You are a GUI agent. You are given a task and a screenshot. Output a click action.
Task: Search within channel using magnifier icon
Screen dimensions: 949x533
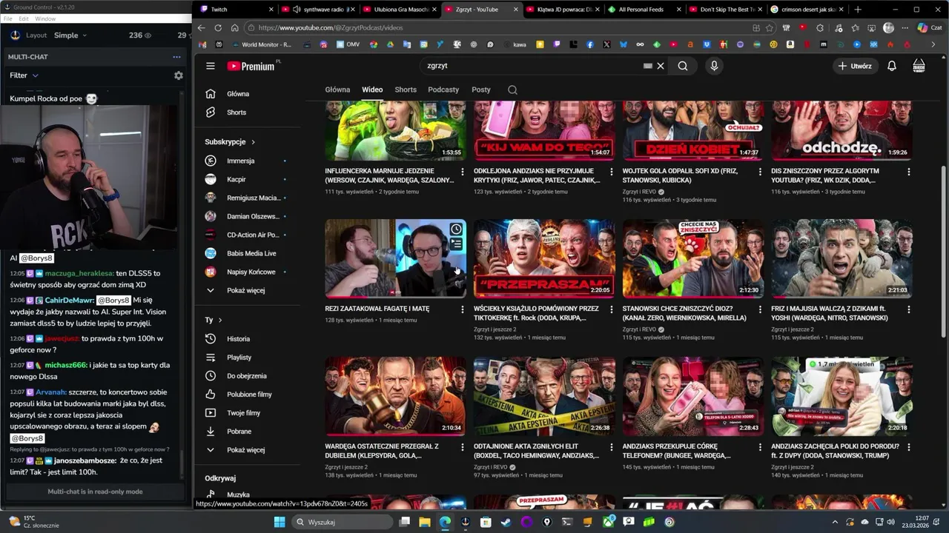[x=512, y=90]
